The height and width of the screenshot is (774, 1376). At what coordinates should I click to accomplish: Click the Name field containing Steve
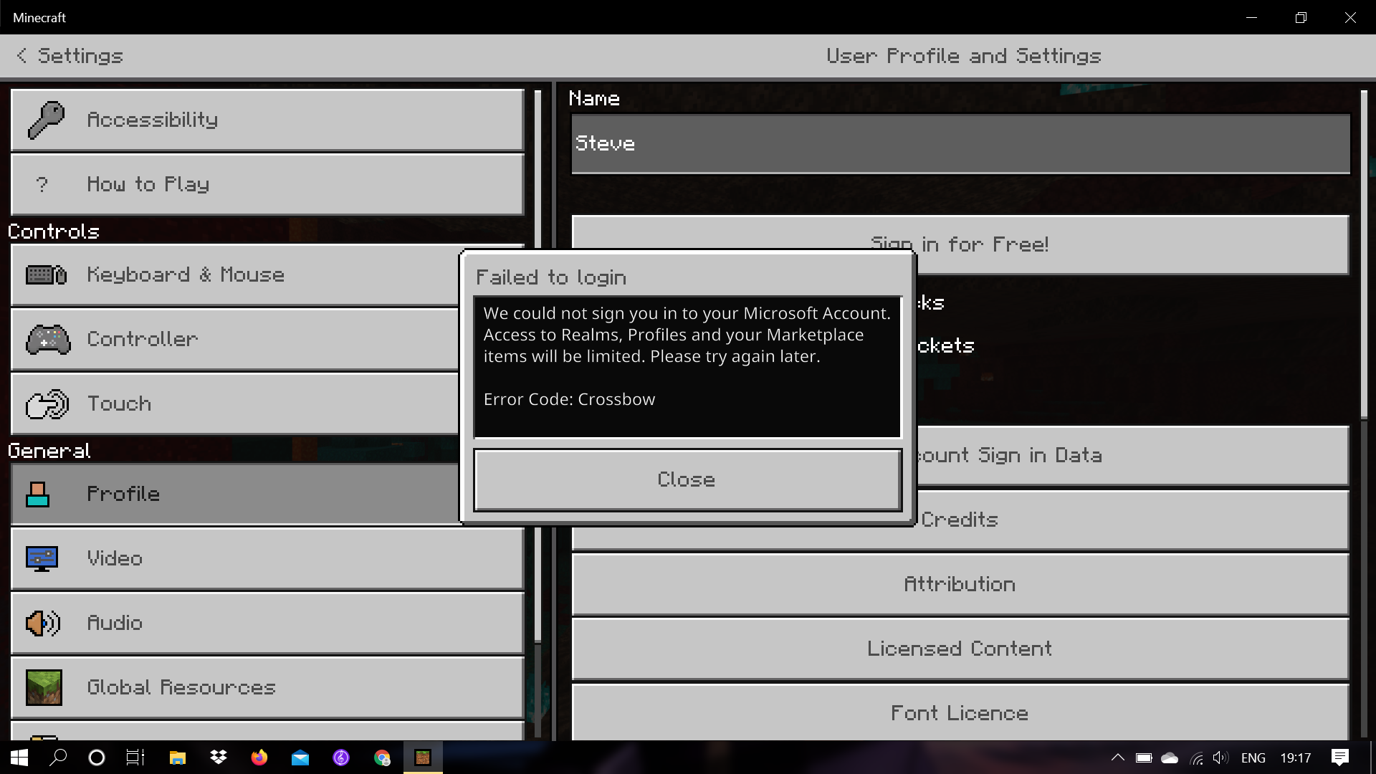point(960,143)
